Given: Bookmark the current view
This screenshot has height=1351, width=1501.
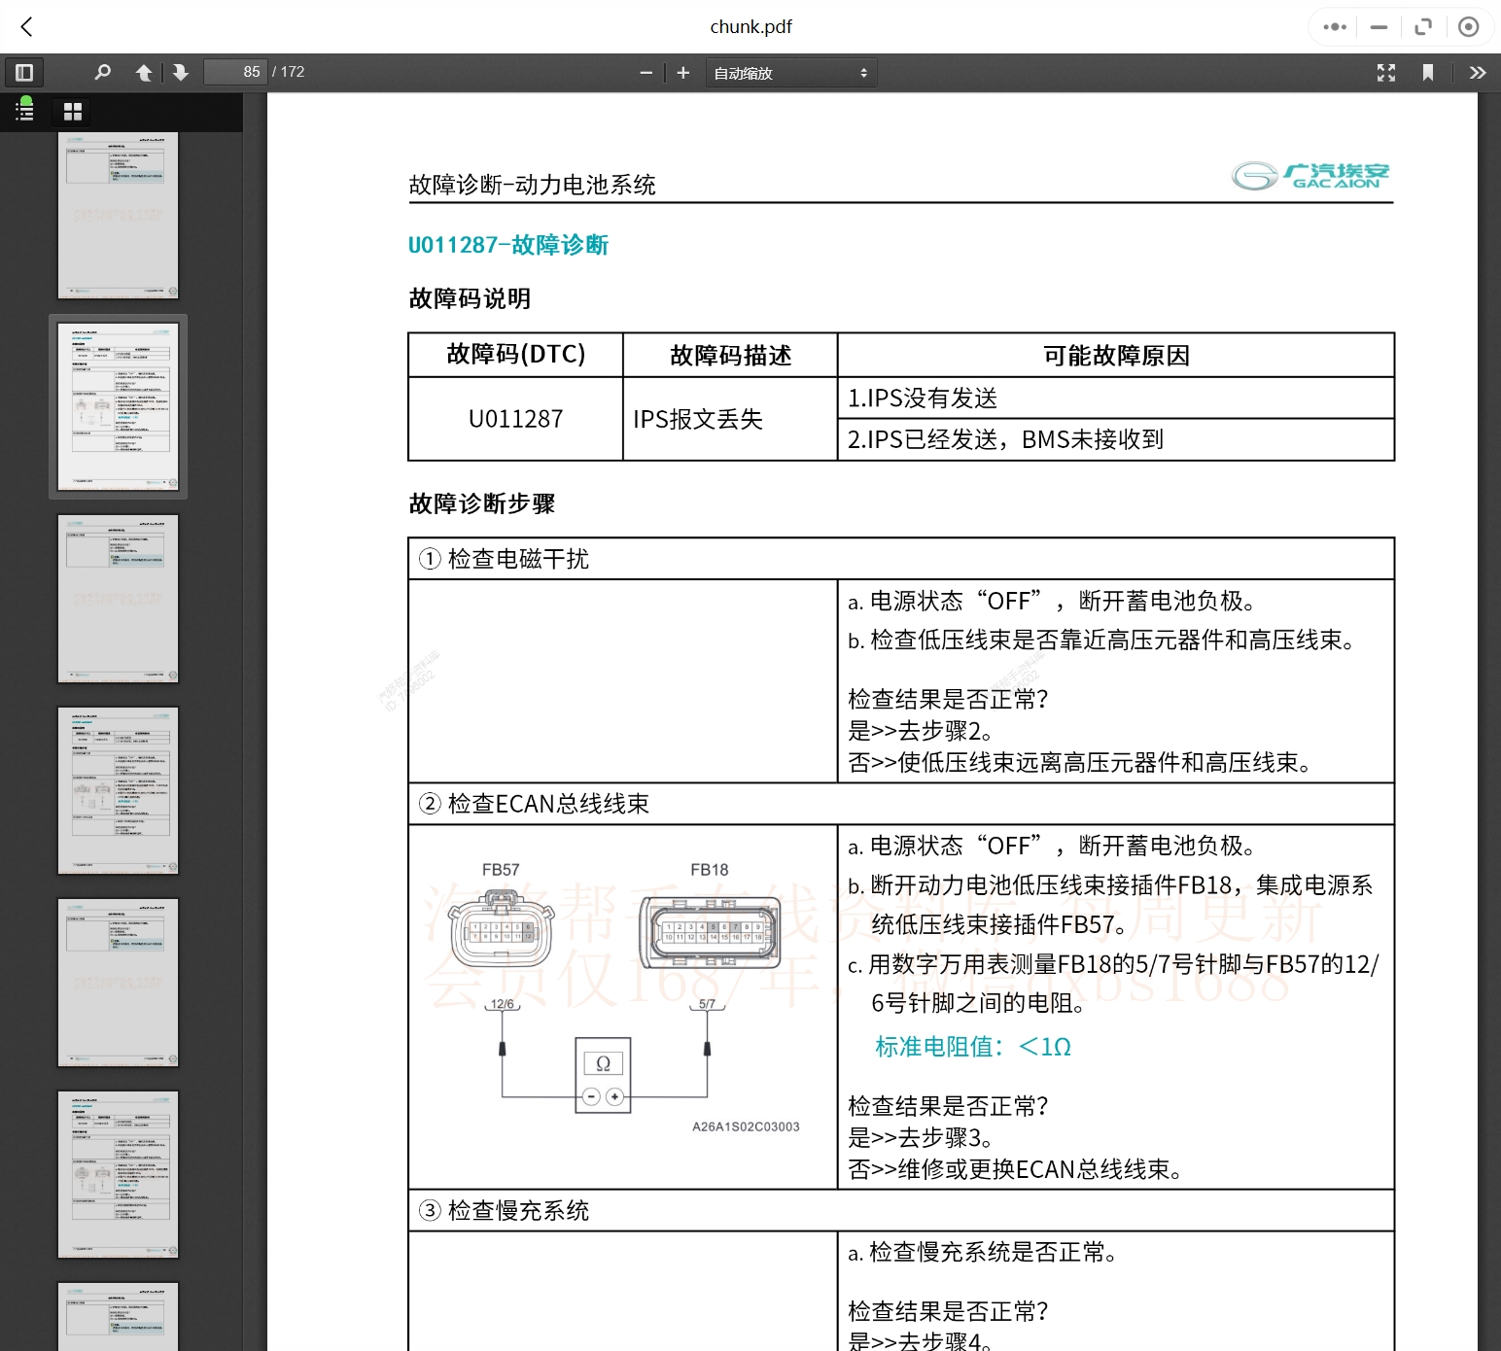Looking at the screenshot, I should tap(1427, 72).
